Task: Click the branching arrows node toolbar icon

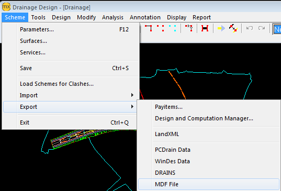Action: 189,28
